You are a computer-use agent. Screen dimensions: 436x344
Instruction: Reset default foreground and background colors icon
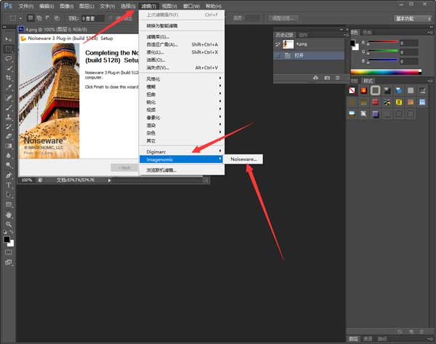[5, 231]
